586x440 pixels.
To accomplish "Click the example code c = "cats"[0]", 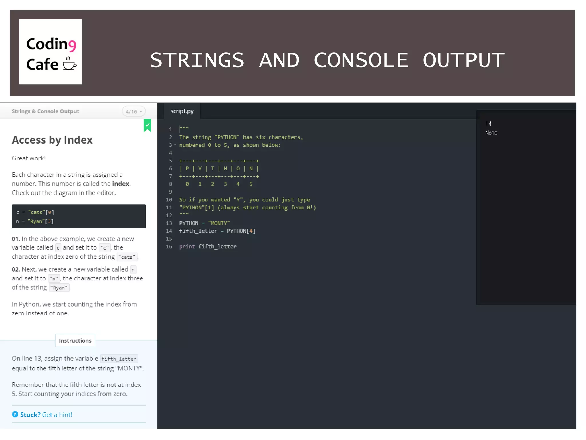I will click(x=35, y=212).
